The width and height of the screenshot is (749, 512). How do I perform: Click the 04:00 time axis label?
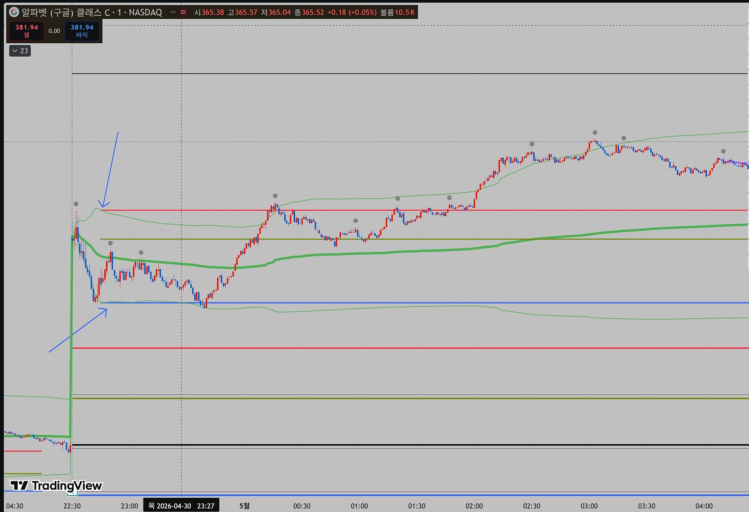coord(704,506)
